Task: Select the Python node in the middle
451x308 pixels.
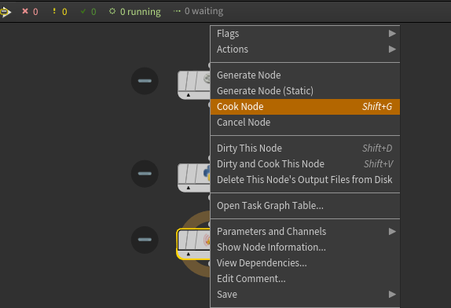Action: coord(194,178)
